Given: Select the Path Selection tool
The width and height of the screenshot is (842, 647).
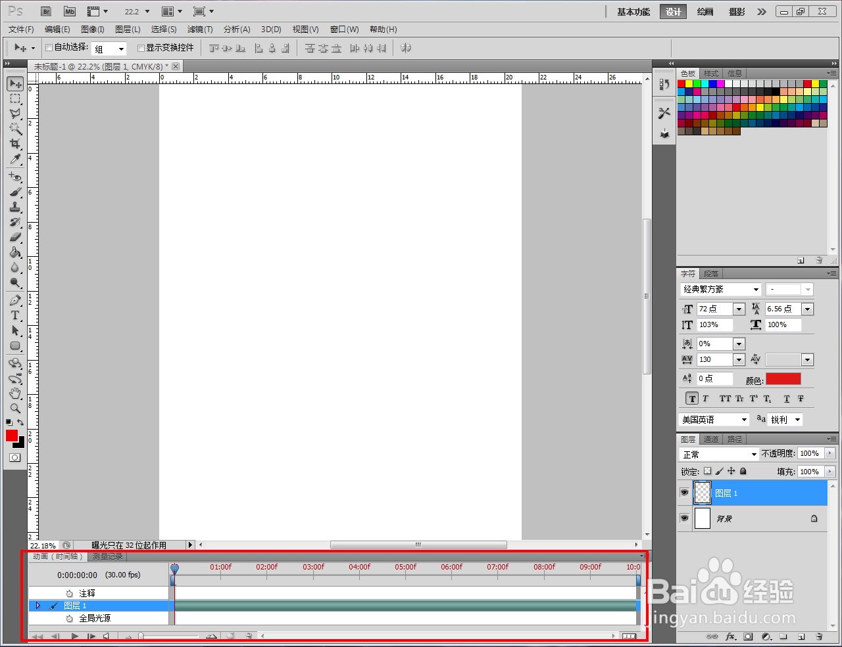Looking at the screenshot, I should 15,331.
